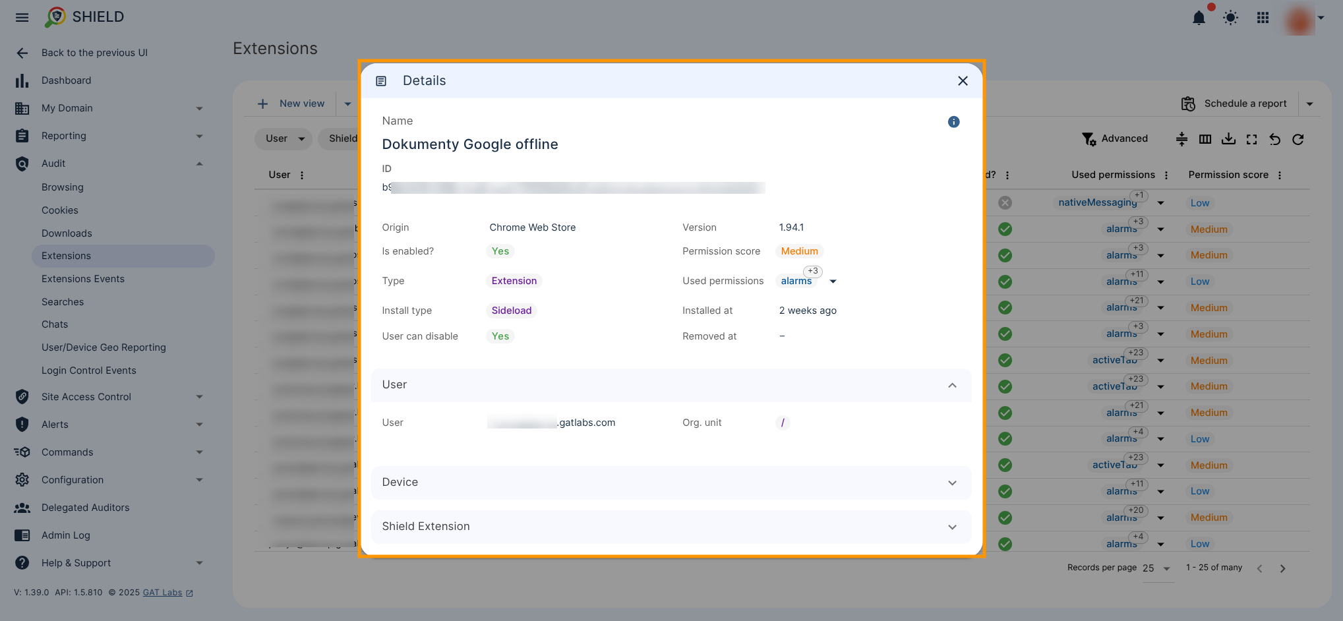Go to the previous records page
Image resolution: width=1343 pixels, height=621 pixels.
pyautogui.click(x=1259, y=568)
